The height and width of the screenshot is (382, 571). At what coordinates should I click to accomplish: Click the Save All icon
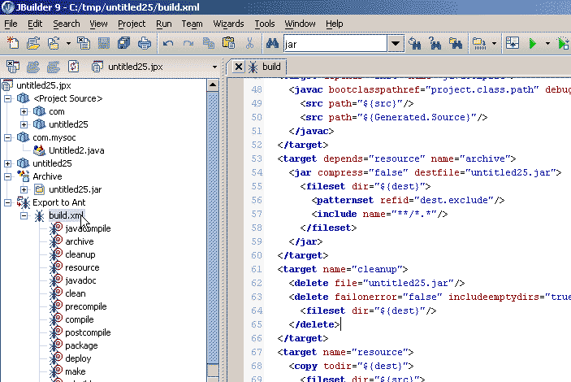124,43
